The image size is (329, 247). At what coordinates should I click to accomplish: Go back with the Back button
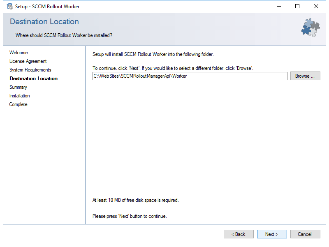pos(239,234)
